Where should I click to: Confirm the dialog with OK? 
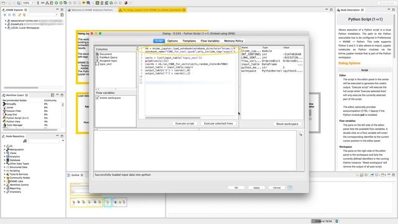[236, 188]
